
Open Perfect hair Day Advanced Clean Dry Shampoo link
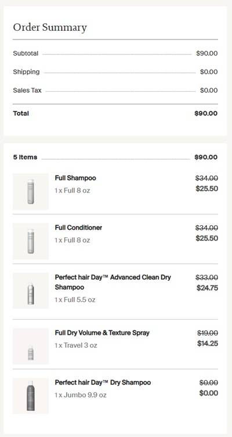point(113,282)
